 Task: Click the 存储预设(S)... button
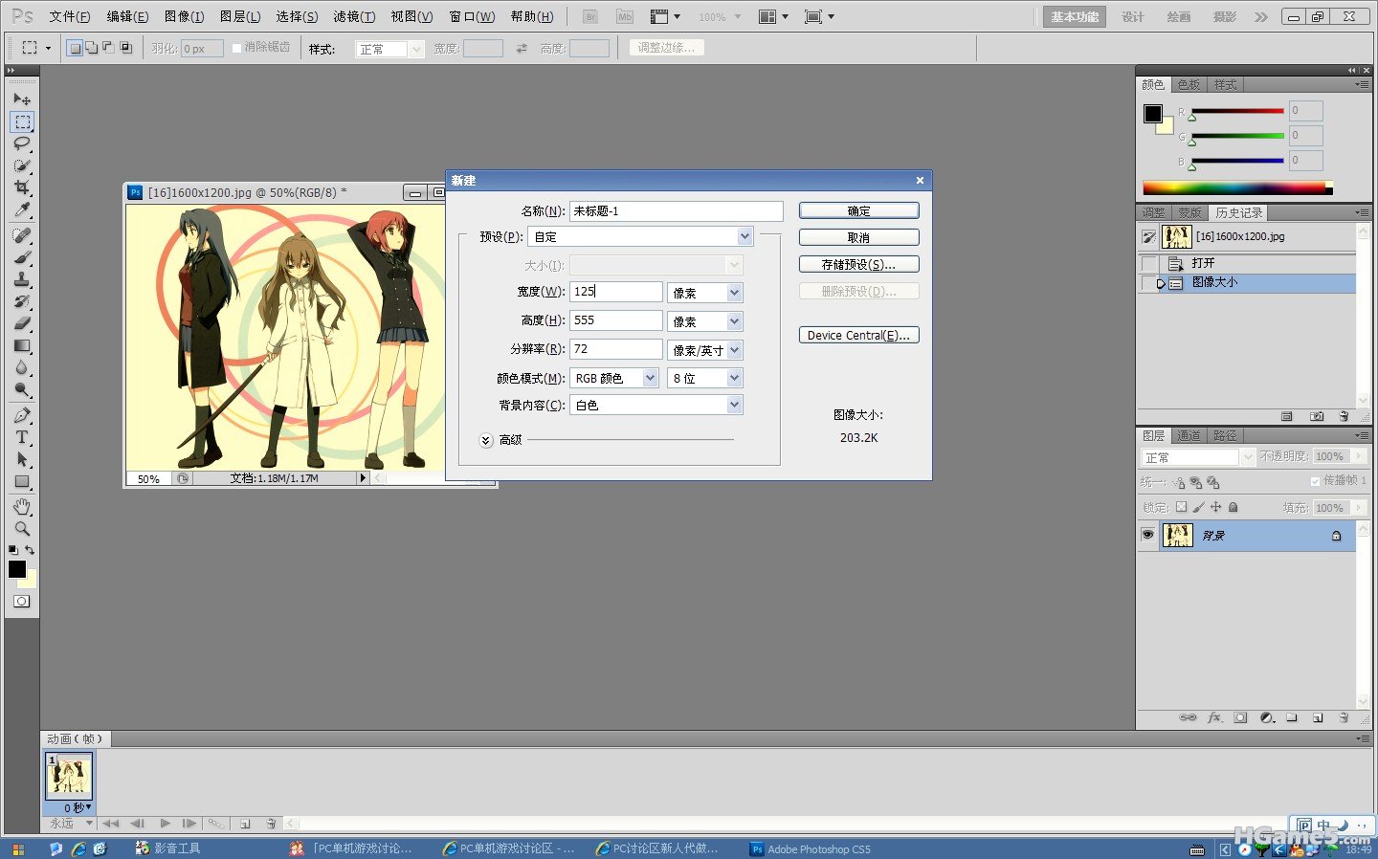point(858,264)
